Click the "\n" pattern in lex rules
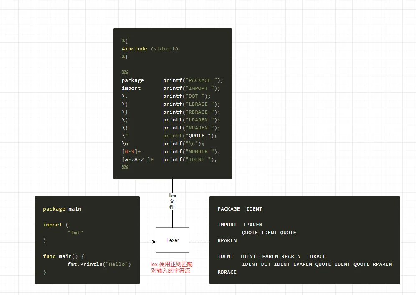 (125, 144)
